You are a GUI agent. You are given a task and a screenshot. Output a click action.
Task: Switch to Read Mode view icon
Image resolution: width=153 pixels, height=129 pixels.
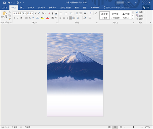click(109, 127)
